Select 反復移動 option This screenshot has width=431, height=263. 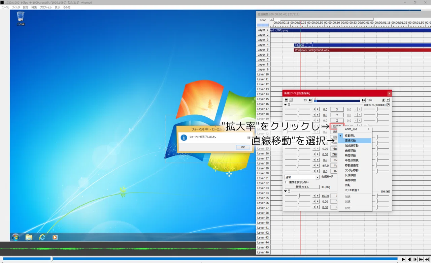coord(355,175)
